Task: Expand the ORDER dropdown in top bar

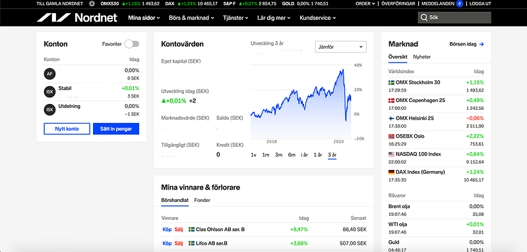Action: [365, 4]
